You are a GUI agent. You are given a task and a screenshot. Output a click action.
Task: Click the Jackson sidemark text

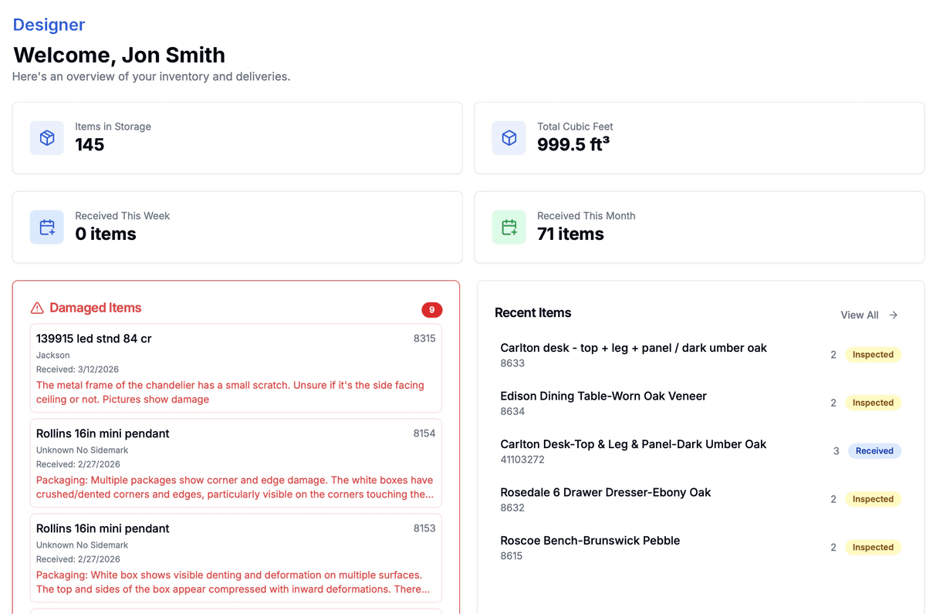53,356
